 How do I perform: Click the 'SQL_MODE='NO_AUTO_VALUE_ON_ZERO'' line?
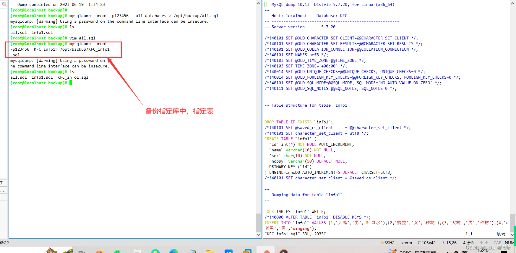click(x=353, y=83)
